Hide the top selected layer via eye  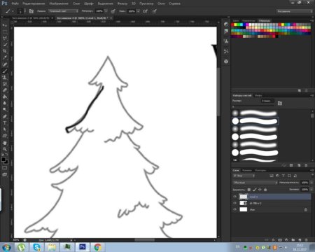click(x=234, y=197)
